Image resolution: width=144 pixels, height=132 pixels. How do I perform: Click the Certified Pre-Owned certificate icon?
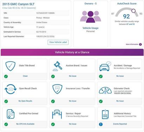(11, 114)
